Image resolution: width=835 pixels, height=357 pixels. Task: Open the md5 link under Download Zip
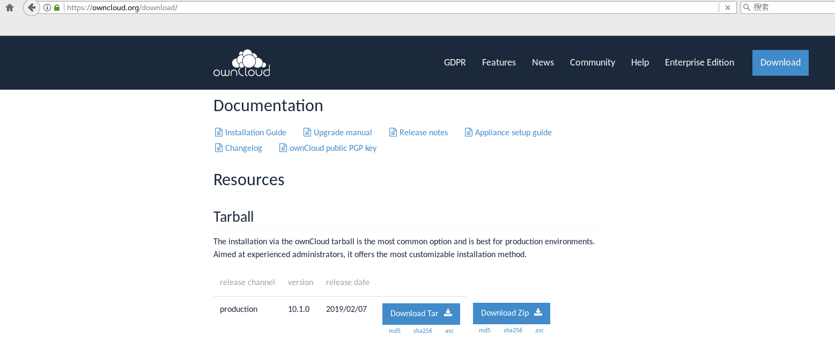coord(485,330)
